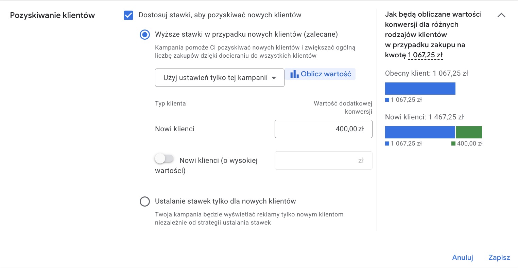
Task: Click the green 400,00 zł bar segment
Action: tap(469, 132)
